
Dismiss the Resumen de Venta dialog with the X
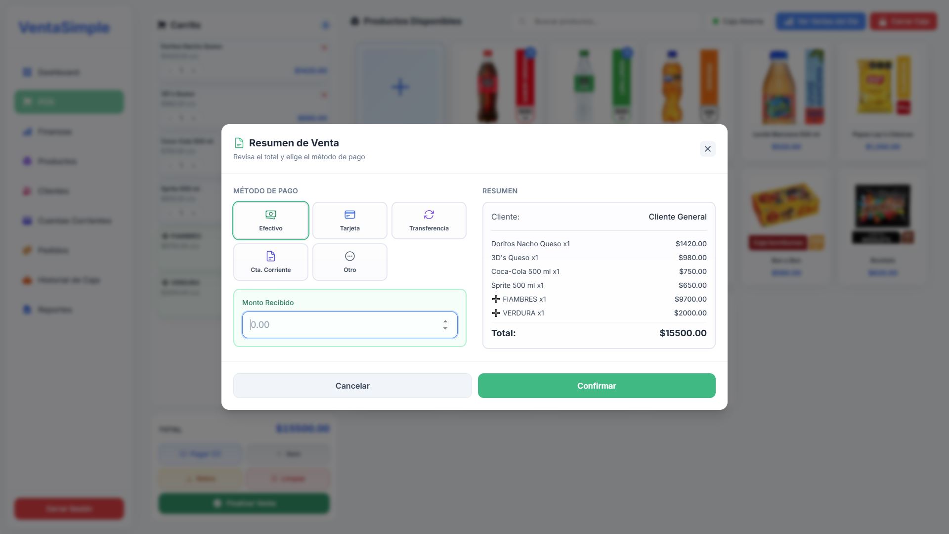click(707, 148)
